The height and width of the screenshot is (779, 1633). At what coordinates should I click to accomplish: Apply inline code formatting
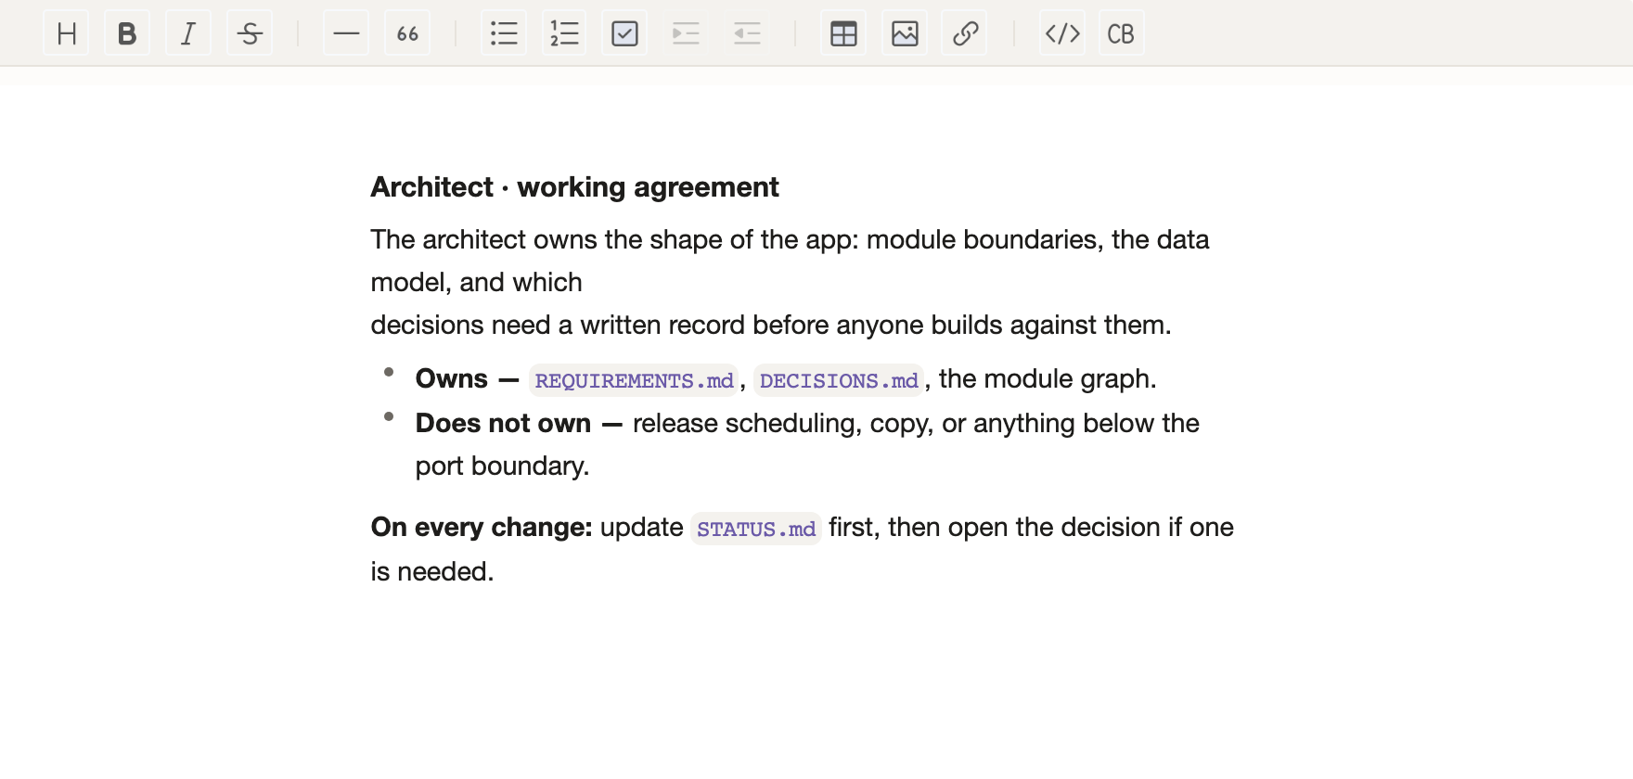pos(1062,33)
